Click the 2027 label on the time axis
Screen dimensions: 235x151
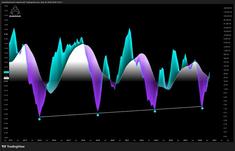[214, 141]
